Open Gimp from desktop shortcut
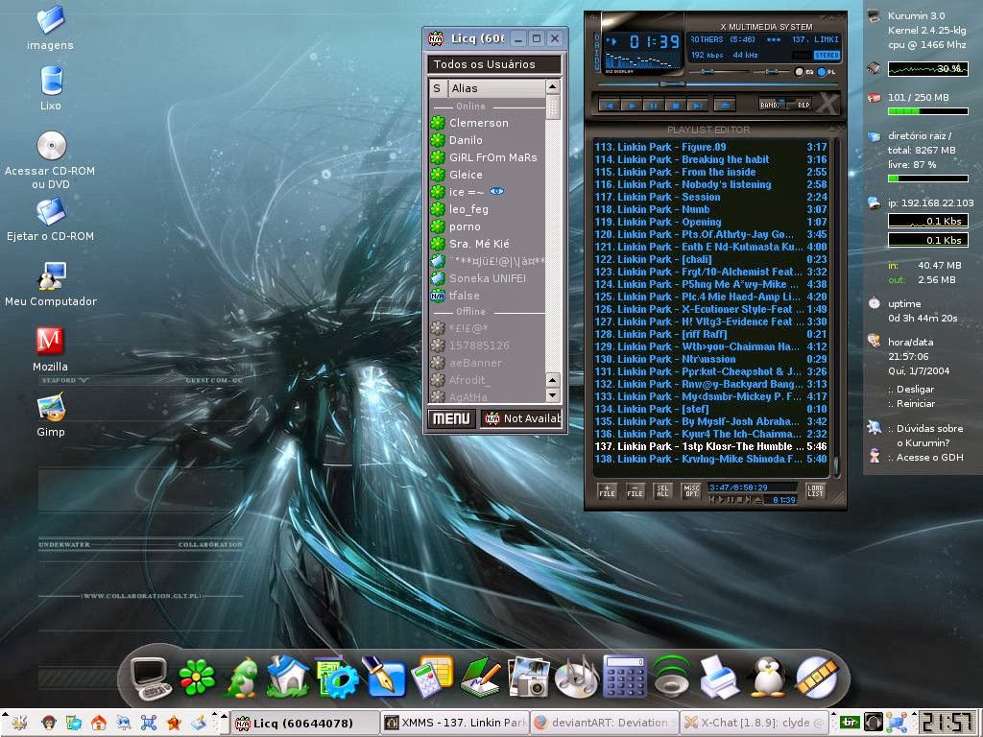Screen dimensions: 983x737 tap(51, 410)
